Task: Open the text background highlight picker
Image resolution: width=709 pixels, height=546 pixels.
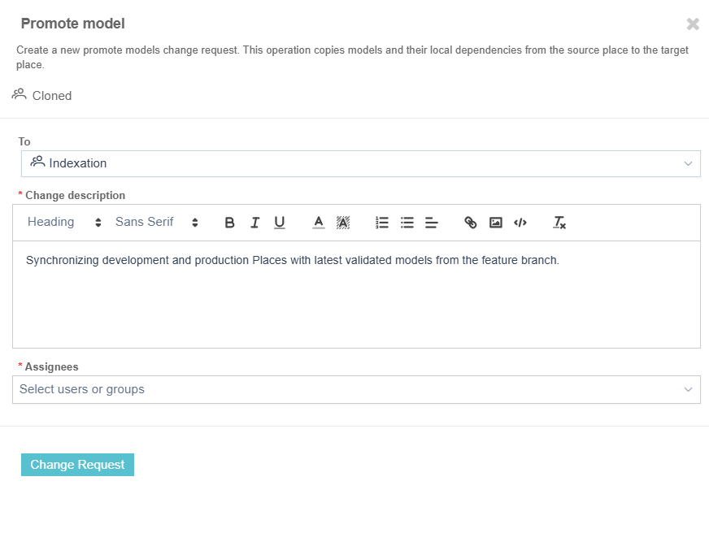Action: pos(343,223)
